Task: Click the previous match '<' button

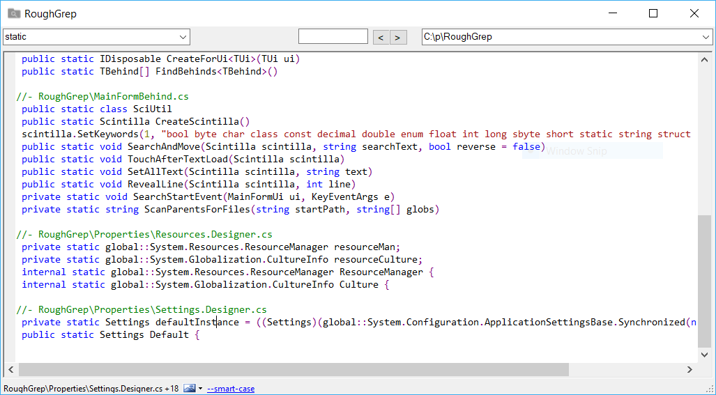Action: pos(381,37)
